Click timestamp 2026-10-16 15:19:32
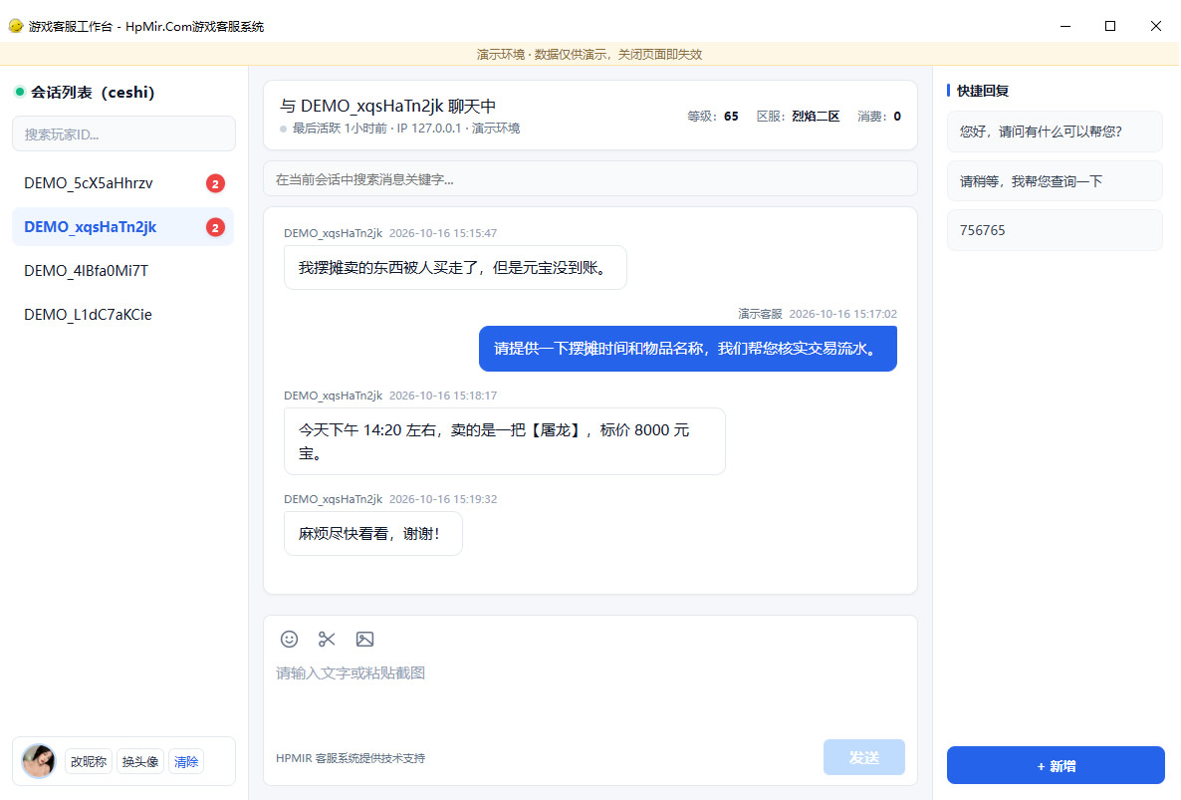This screenshot has height=800, width=1181. click(x=443, y=499)
